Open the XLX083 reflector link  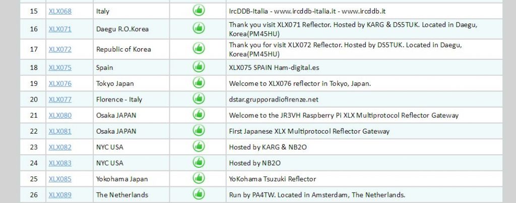click(60, 163)
